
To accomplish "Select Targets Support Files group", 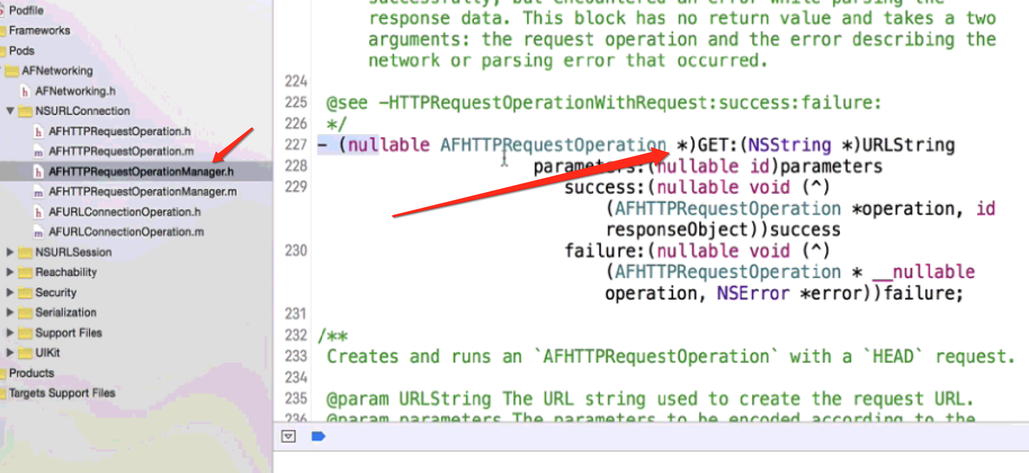I will click(x=62, y=393).
